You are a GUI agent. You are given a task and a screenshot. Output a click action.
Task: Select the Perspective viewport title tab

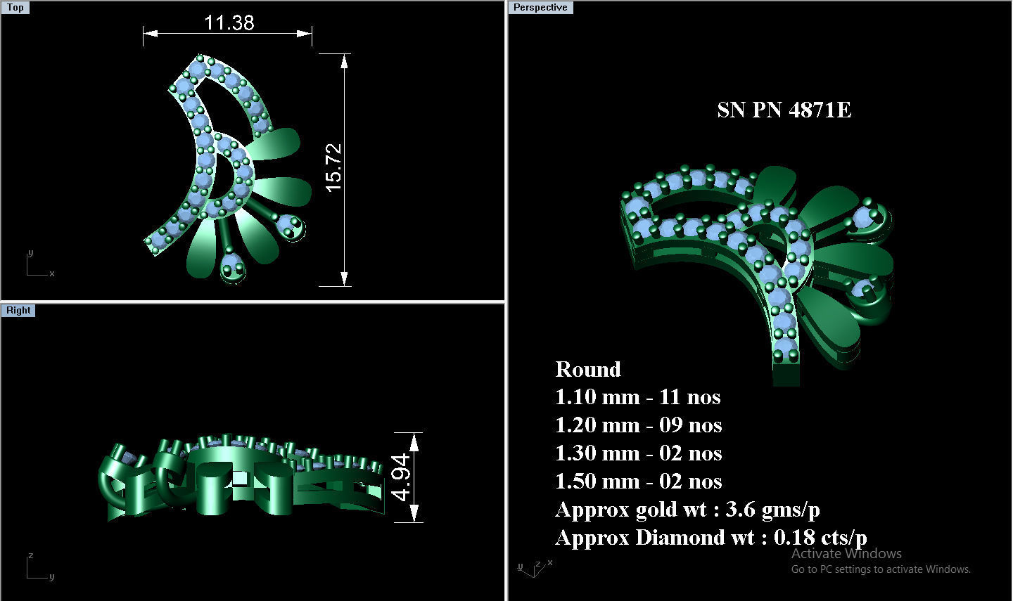point(540,7)
